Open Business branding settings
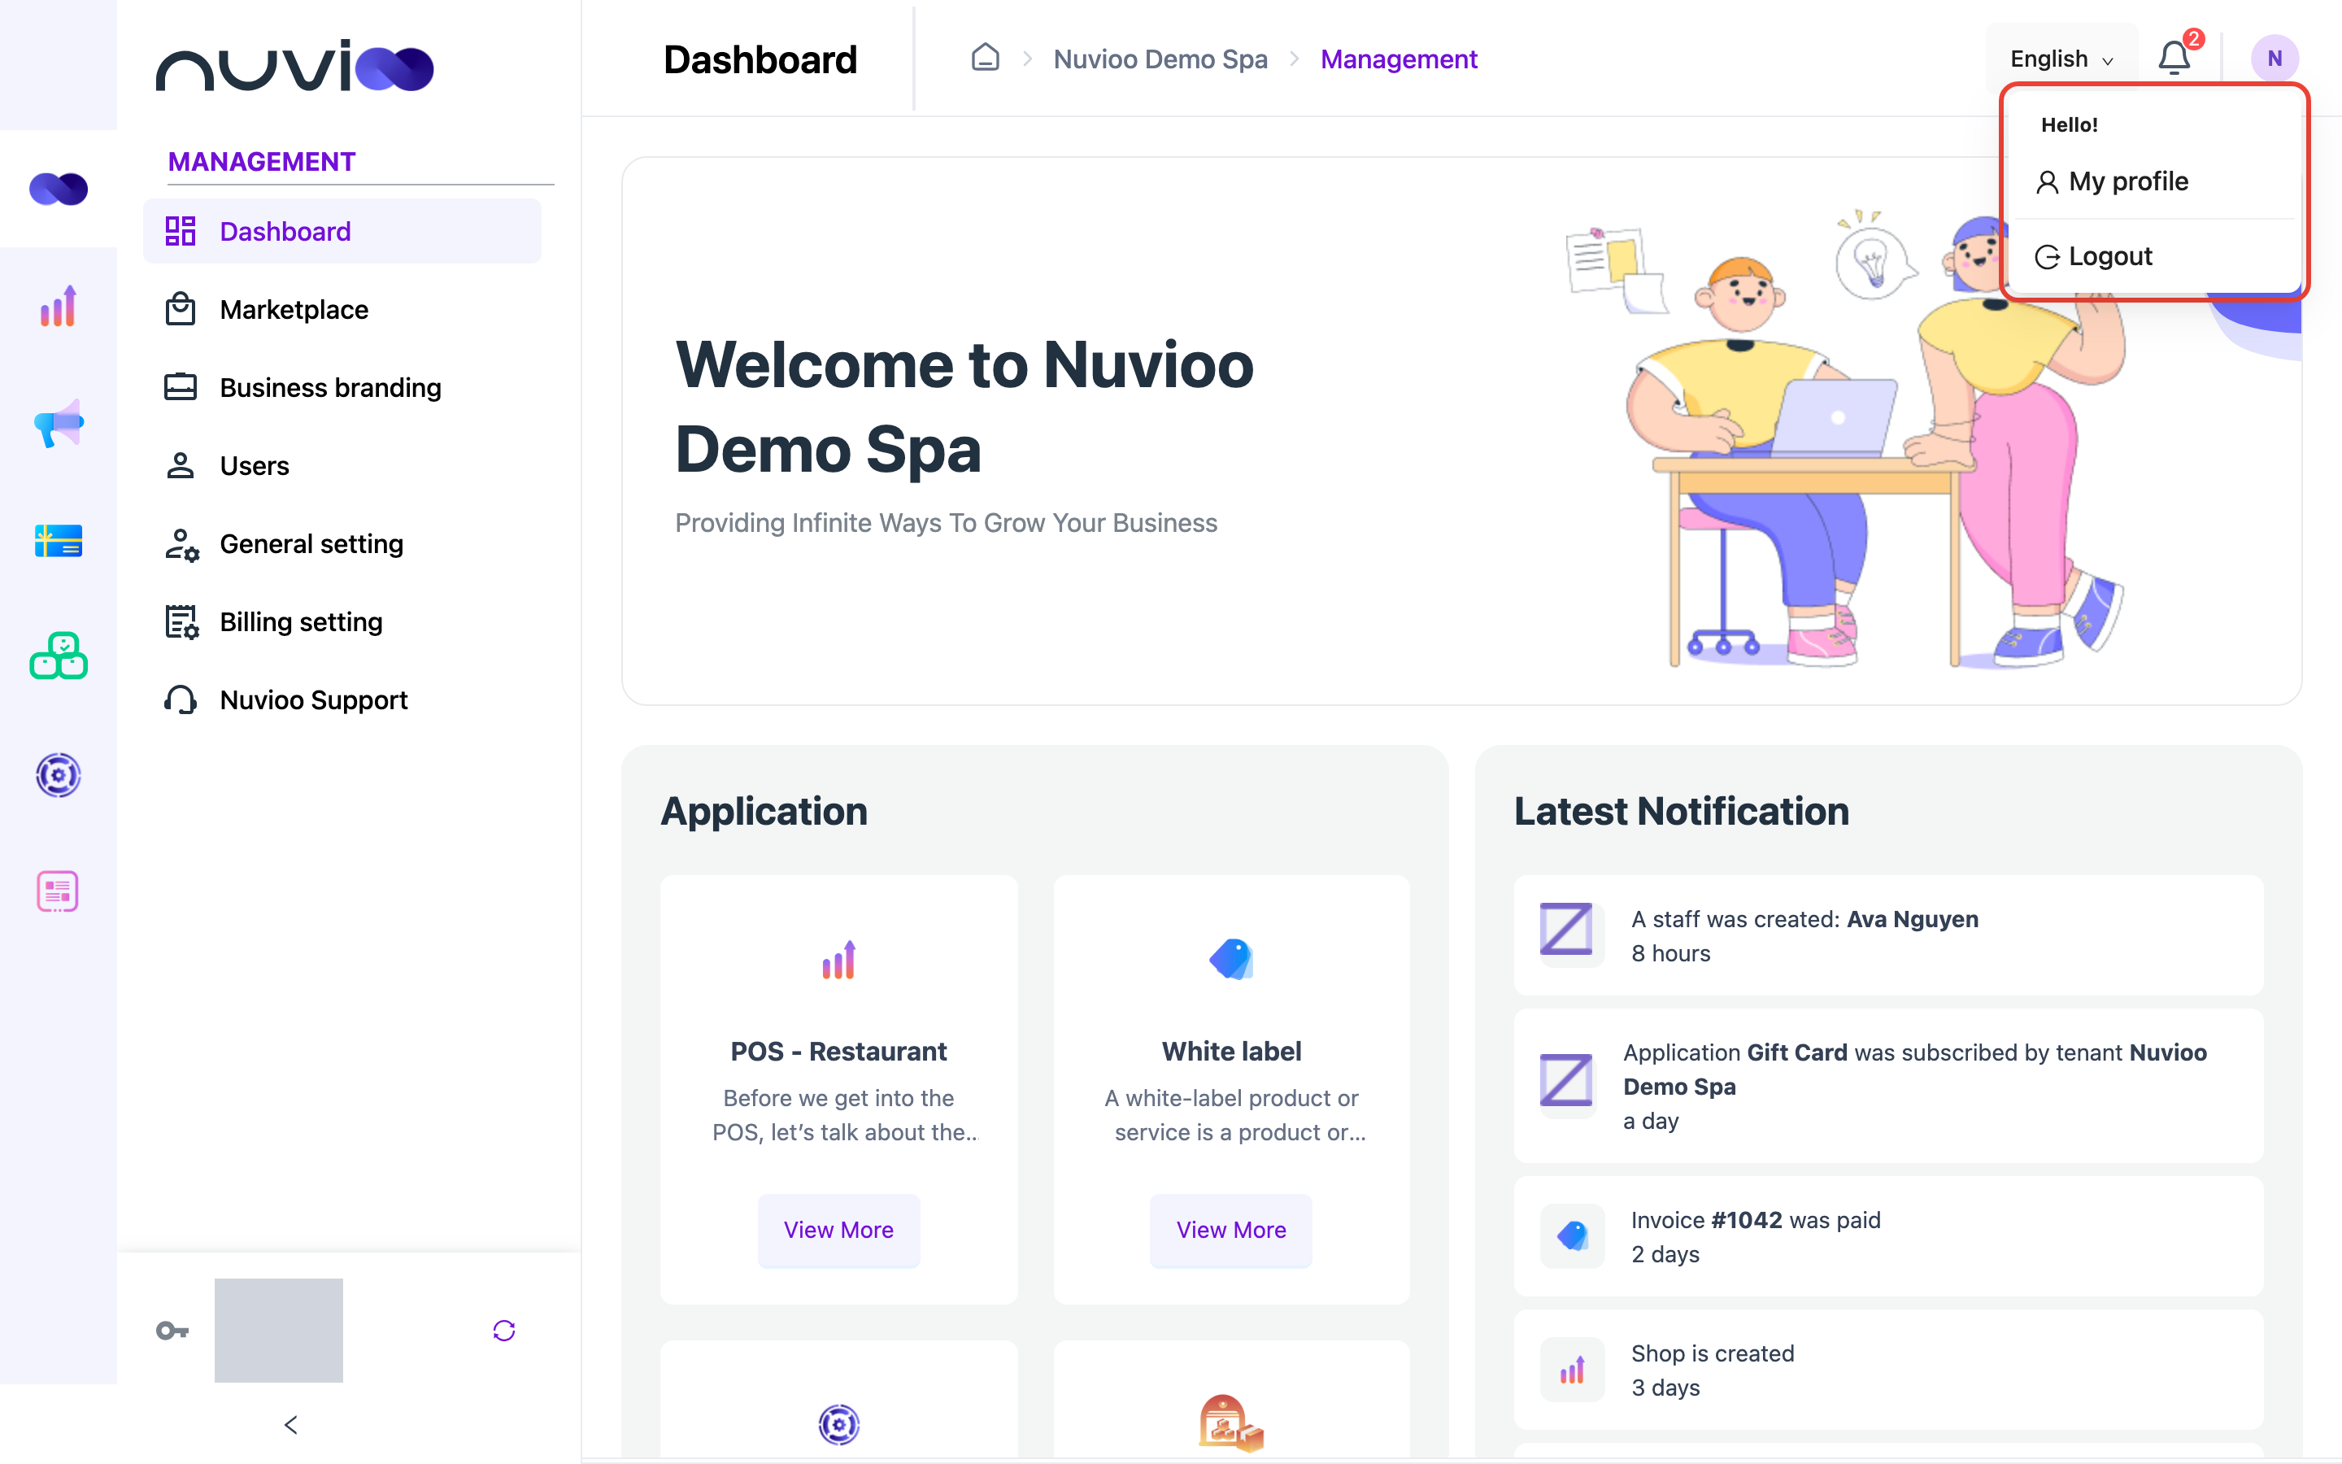Screen dimensions: 2342x1464 [x=342, y=387]
